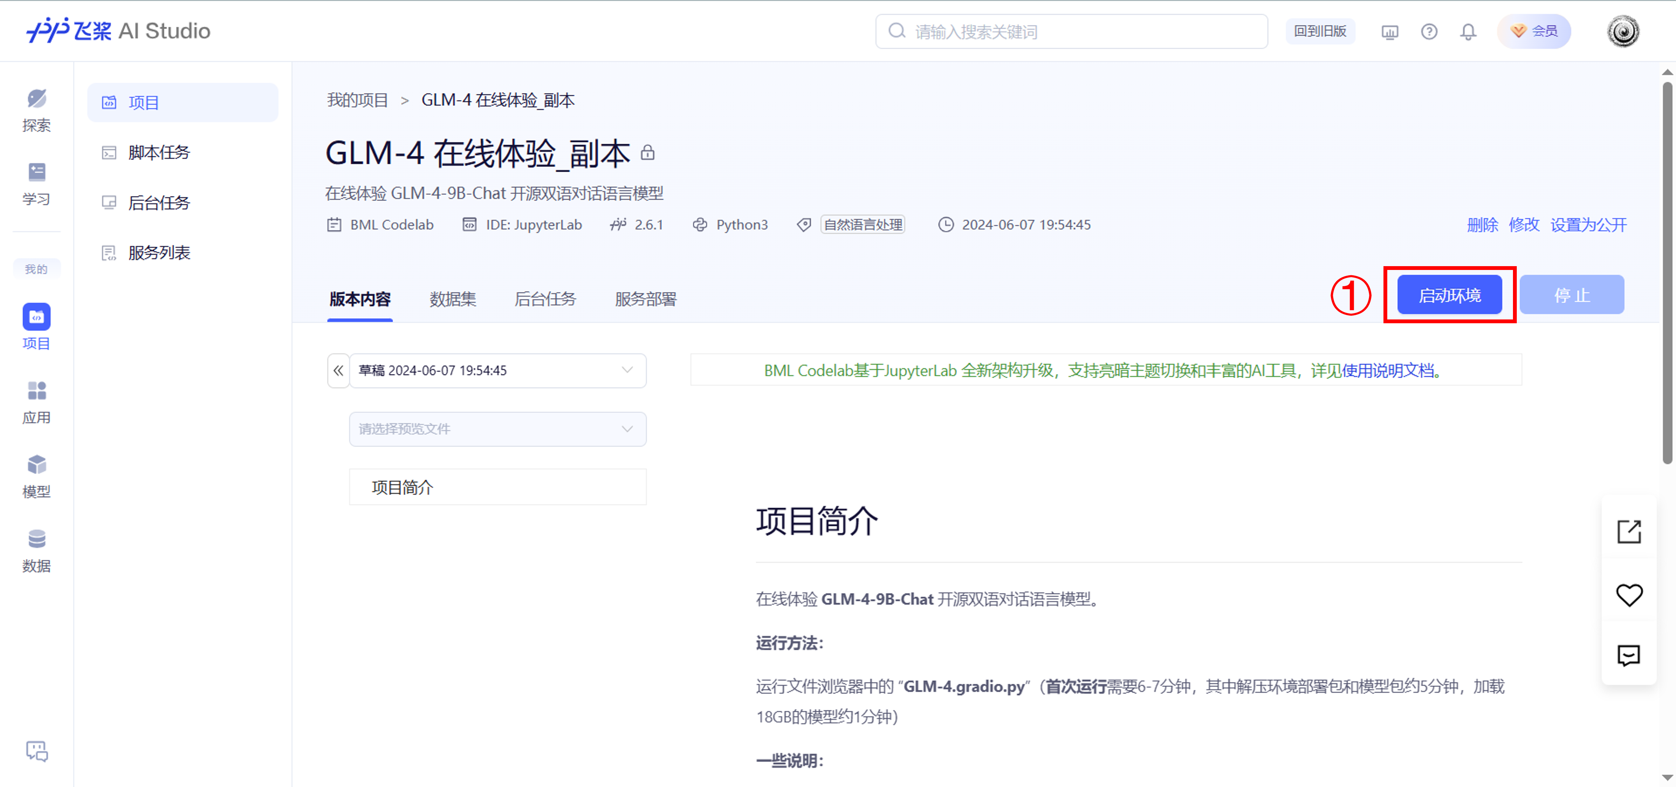Open the monitor dashboard icon in header

point(1389,32)
